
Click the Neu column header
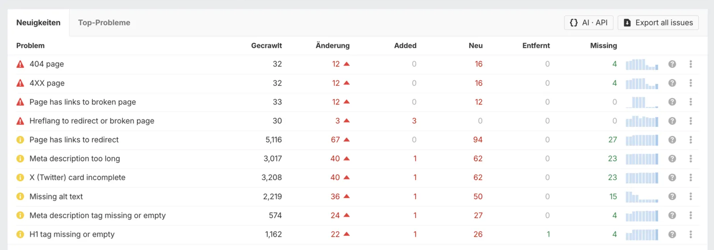476,46
